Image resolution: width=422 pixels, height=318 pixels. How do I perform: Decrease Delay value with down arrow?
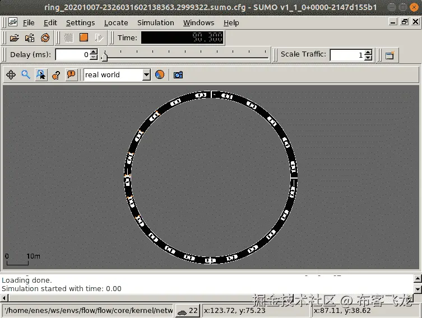tap(94, 57)
